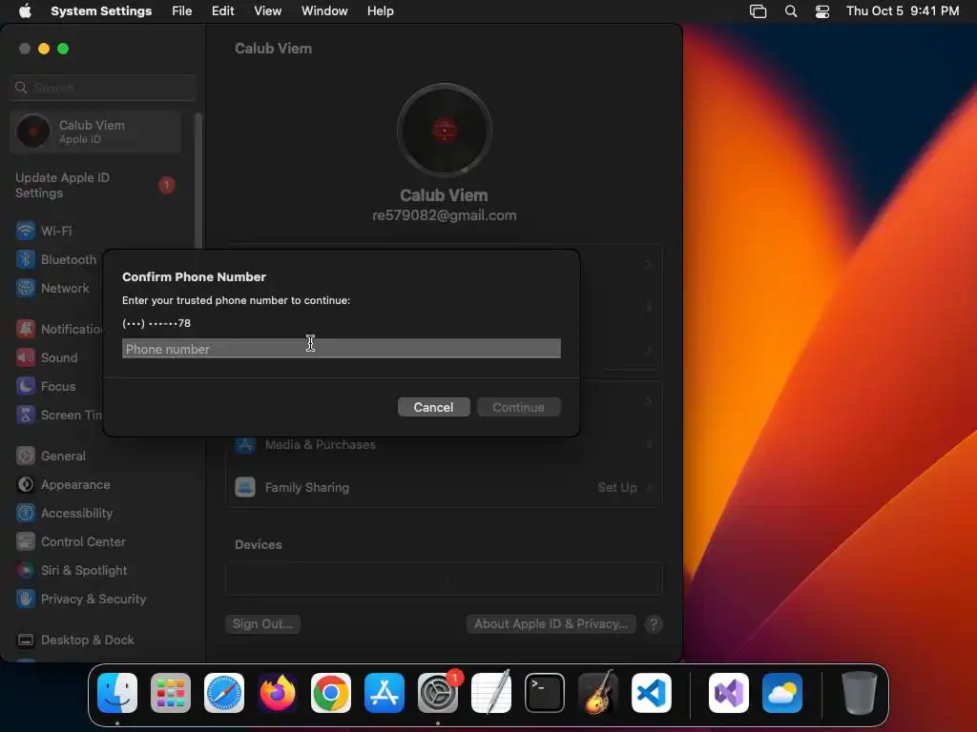Open Update Apple ID Settings item
Screen dimensions: 977x732
point(95,186)
